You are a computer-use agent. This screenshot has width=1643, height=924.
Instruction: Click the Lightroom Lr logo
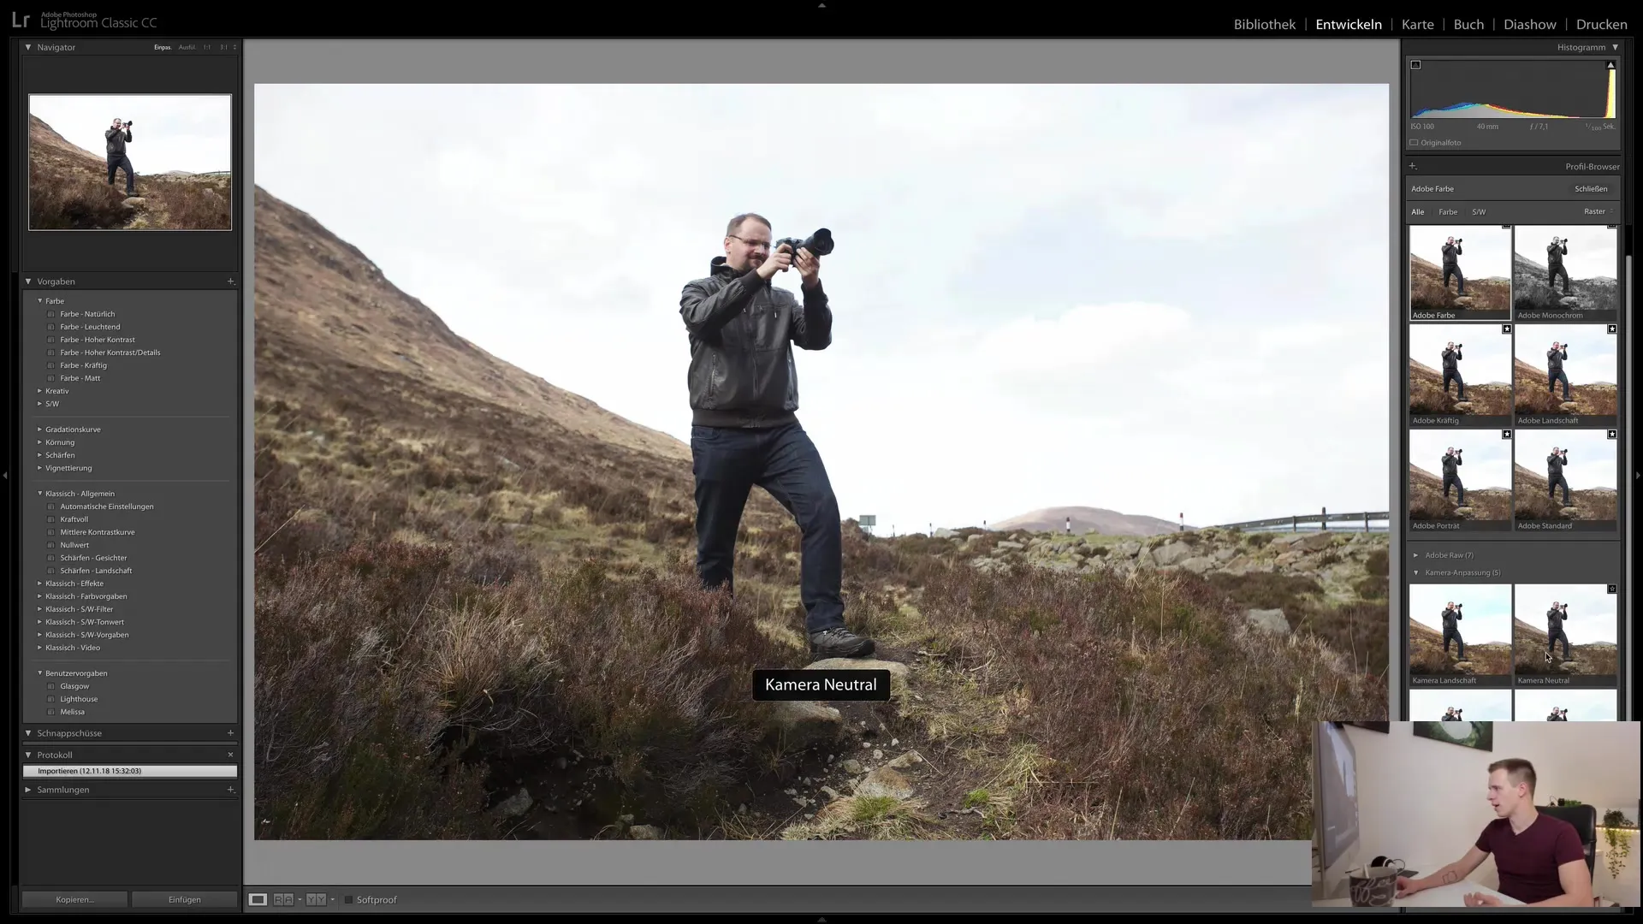coord(21,20)
